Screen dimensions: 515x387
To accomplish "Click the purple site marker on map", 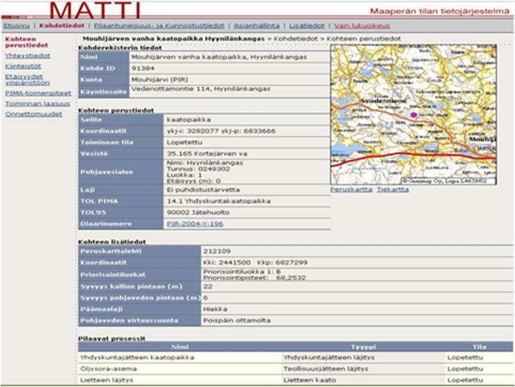I will (x=413, y=115).
